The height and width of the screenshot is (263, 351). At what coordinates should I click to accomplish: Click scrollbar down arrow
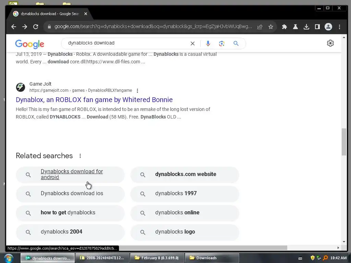point(344,241)
